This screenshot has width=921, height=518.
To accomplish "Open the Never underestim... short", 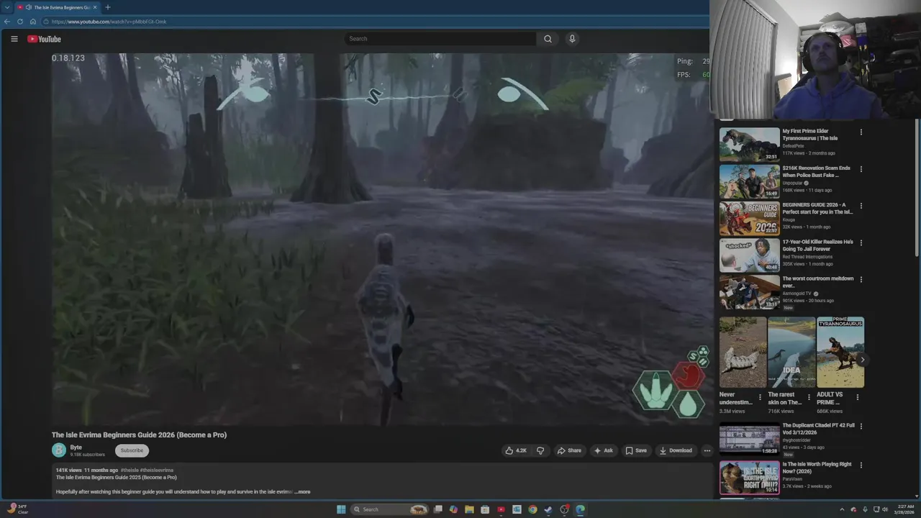I will [x=743, y=353].
